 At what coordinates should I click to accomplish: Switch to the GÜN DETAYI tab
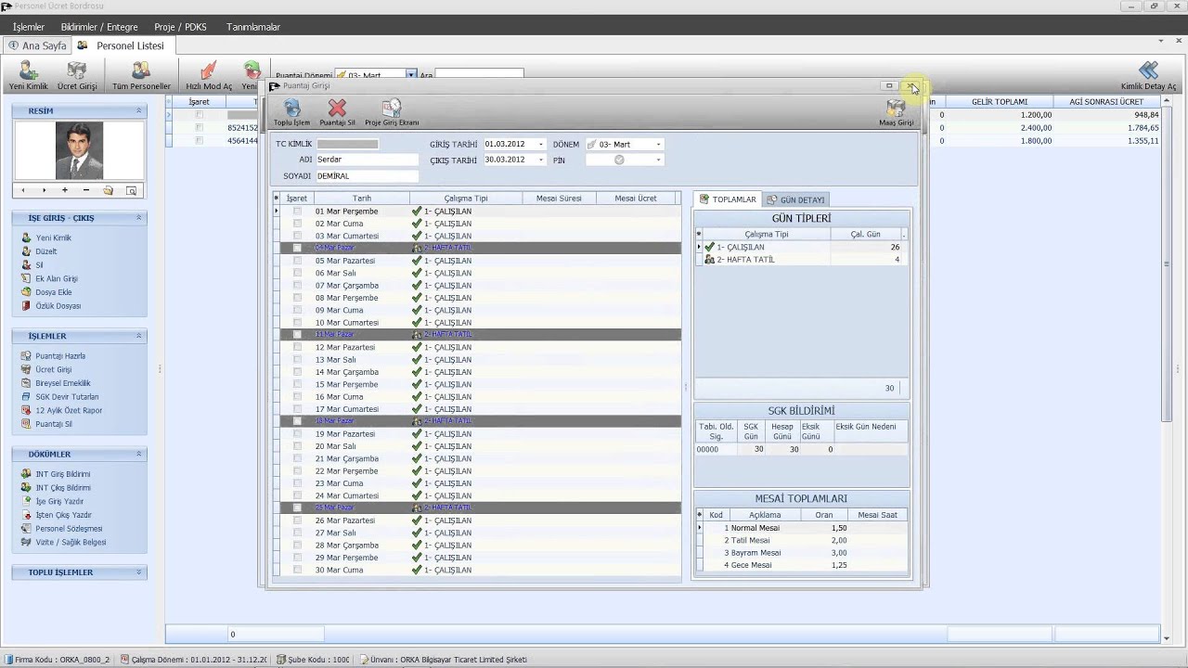(x=795, y=199)
